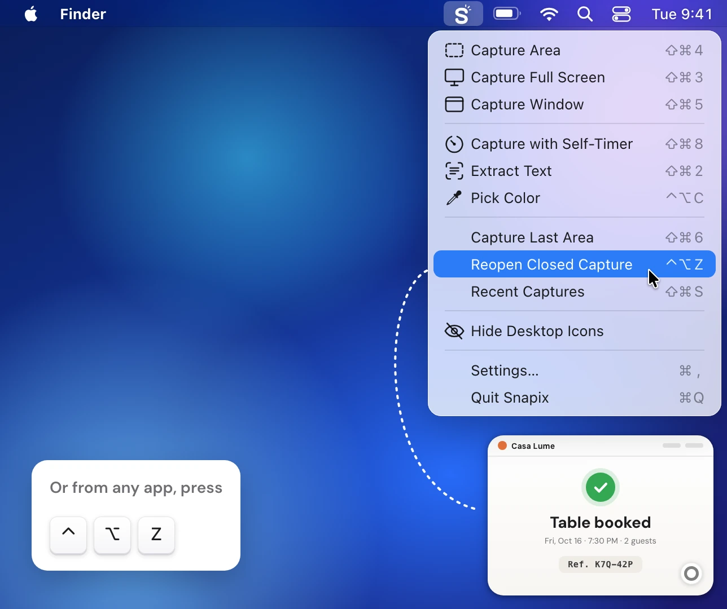The width and height of the screenshot is (727, 609).
Task: Click the Self-Timer clock icon
Action: (x=454, y=144)
